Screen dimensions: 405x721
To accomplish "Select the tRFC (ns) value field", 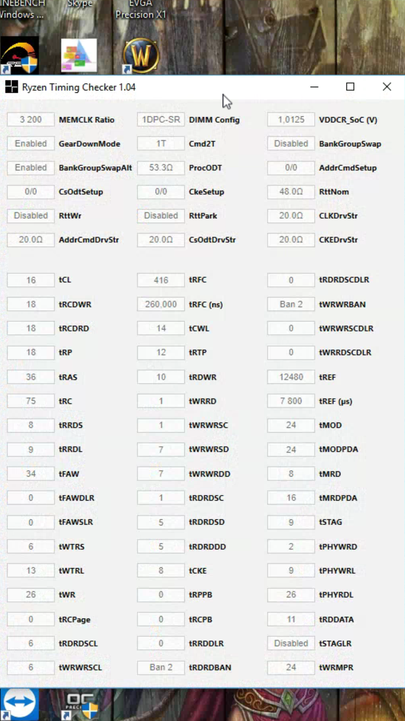I will (x=161, y=304).
